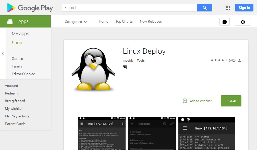Open the Top Charts tab
Screen dimensions: 257x150
click(x=124, y=21)
